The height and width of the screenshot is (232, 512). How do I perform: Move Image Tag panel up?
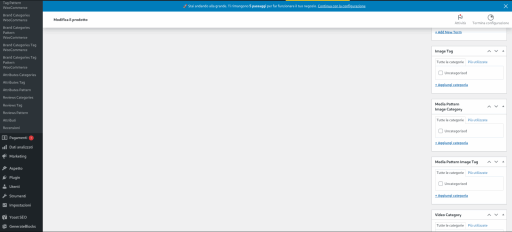tap(489, 51)
